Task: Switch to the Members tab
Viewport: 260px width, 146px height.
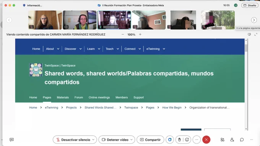Action: 122,97
